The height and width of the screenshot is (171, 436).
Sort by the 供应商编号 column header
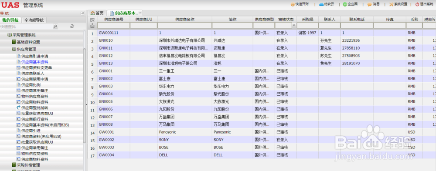tap(113, 20)
